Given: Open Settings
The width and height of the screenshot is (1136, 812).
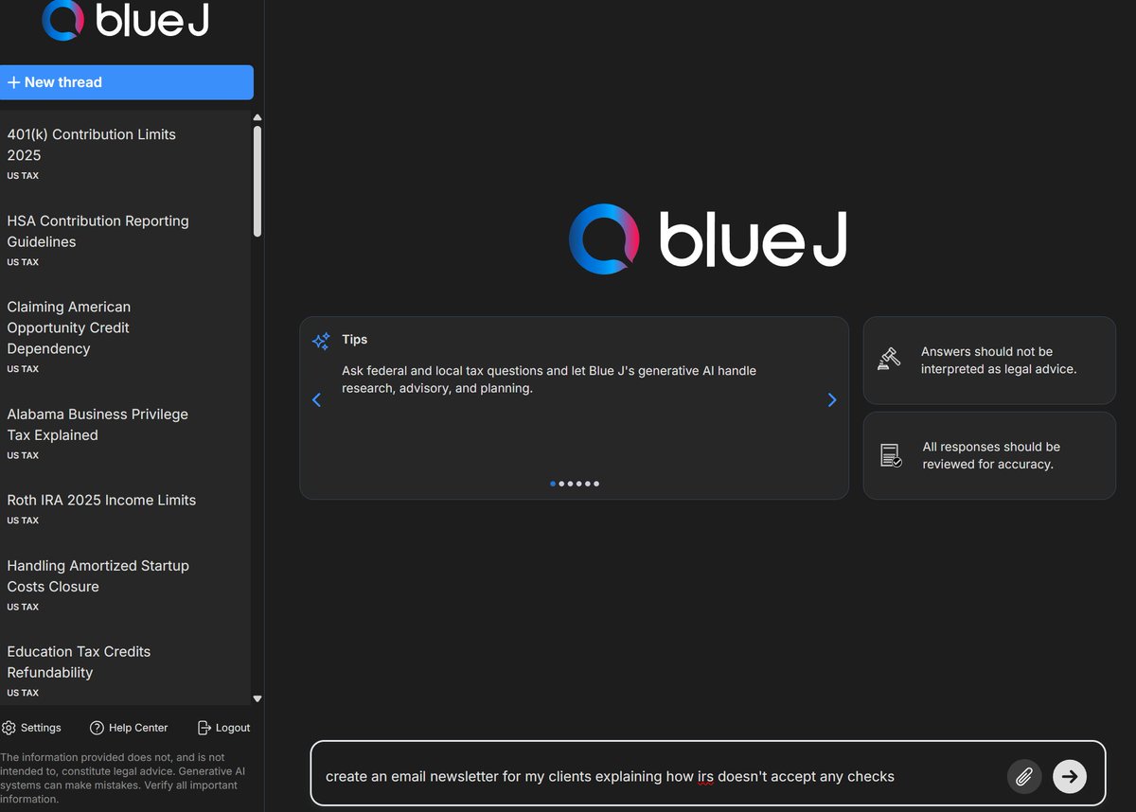Looking at the screenshot, I should pyautogui.click(x=31, y=728).
